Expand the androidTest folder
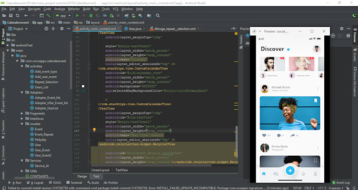 (x=8, y=45)
